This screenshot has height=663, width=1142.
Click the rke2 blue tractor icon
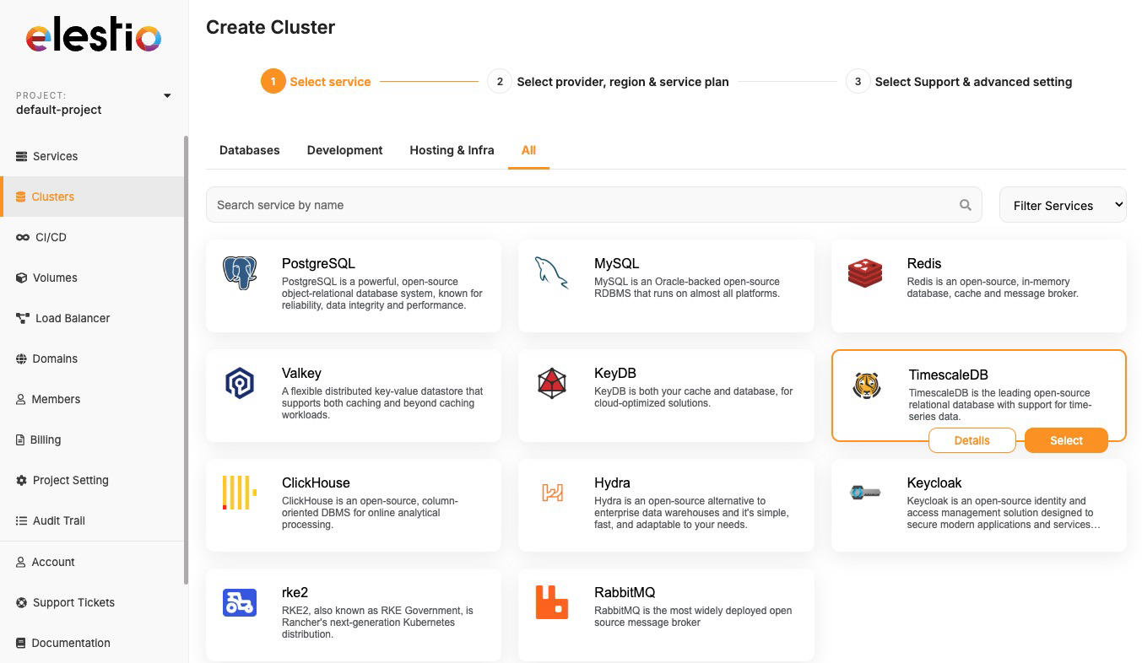[x=240, y=602]
